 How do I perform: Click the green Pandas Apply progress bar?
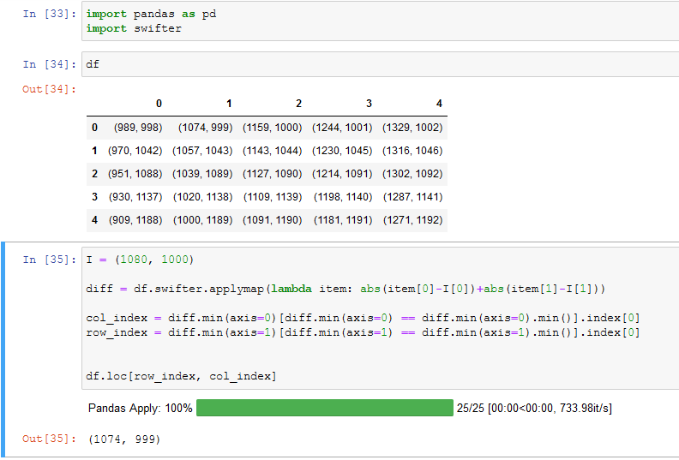click(324, 409)
